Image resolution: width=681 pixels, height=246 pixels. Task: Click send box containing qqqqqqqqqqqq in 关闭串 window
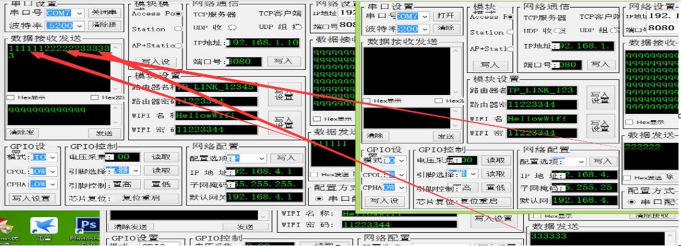(x=58, y=115)
